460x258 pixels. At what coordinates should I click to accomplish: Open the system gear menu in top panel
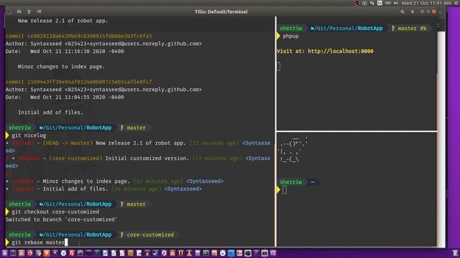pos(456,3)
